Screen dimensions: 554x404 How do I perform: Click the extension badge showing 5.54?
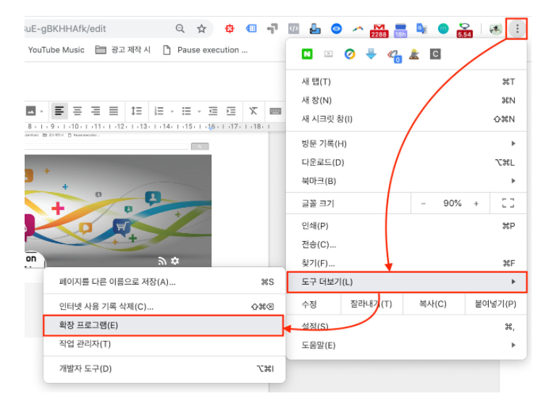click(465, 30)
